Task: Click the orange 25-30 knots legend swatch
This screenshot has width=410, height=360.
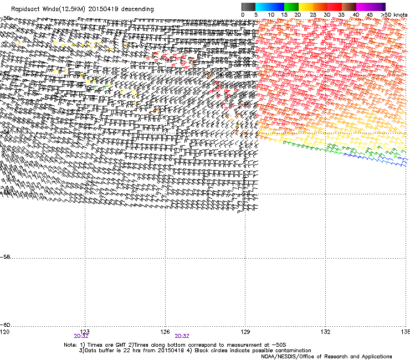Action: click(x=320, y=7)
